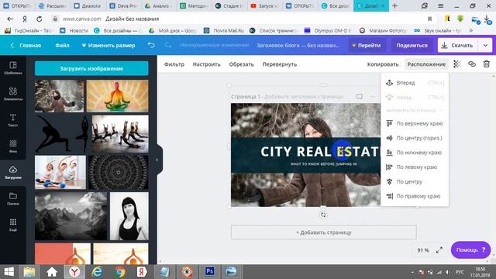Click the Загрузить изображение button

point(91,68)
